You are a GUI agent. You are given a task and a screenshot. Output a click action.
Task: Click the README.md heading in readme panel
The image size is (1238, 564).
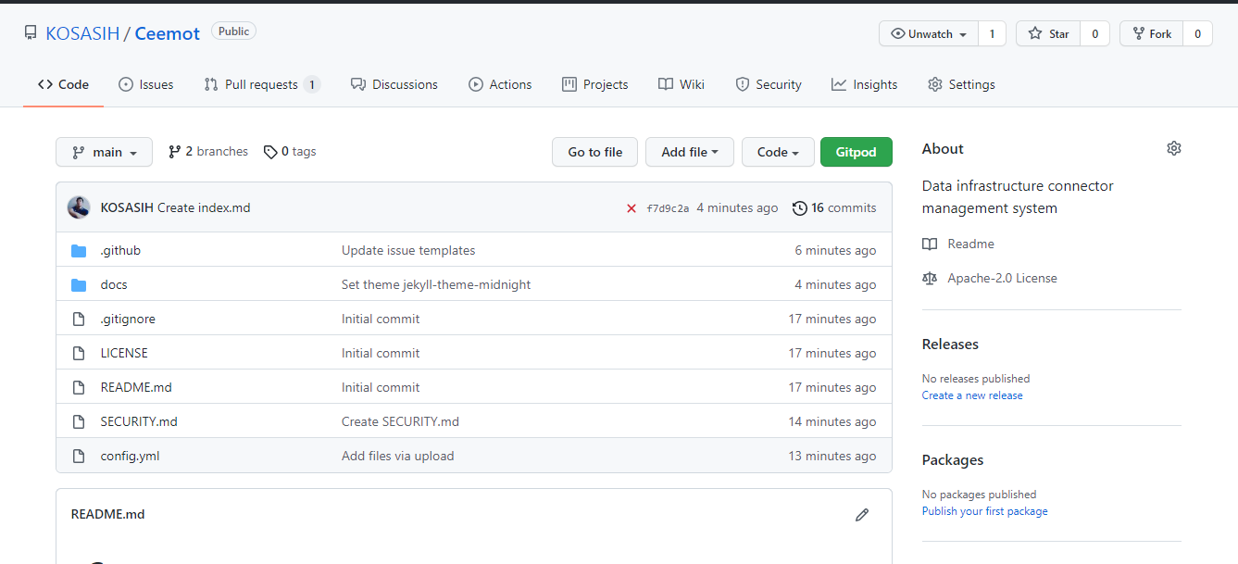(x=107, y=514)
